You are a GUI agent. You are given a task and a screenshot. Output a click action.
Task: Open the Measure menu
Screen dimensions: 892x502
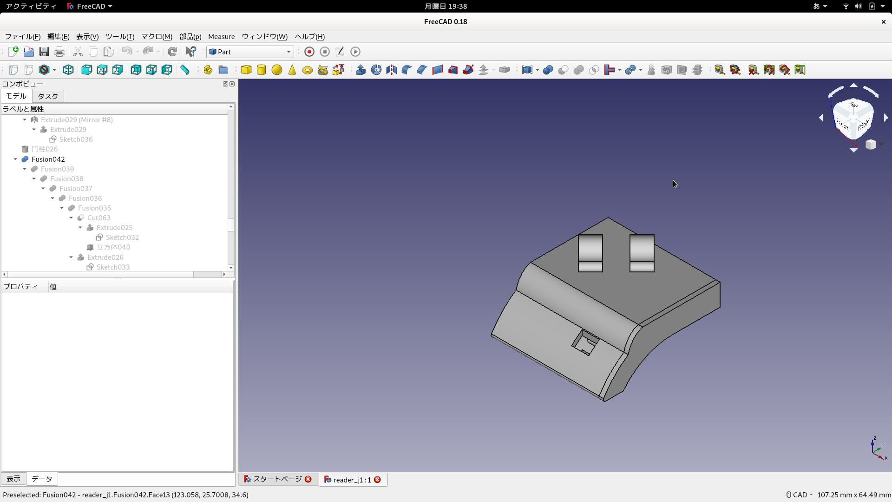pyautogui.click(x=221, y=37)
